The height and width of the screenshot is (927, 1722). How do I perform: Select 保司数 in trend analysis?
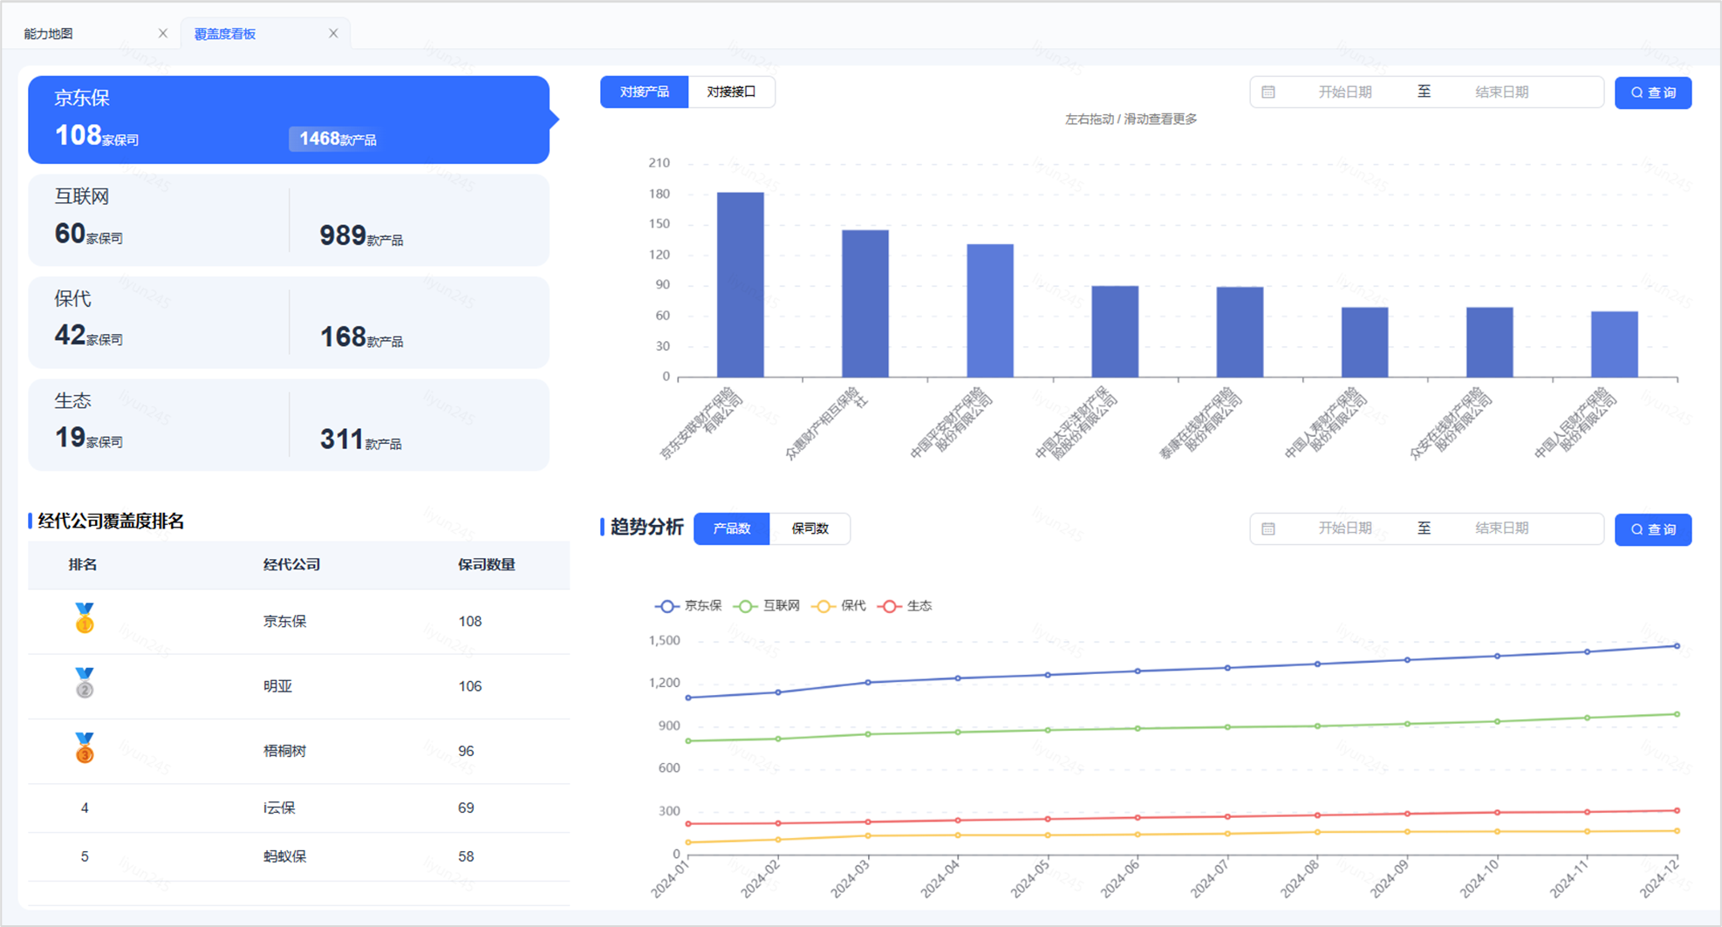(x=810, y=528)
